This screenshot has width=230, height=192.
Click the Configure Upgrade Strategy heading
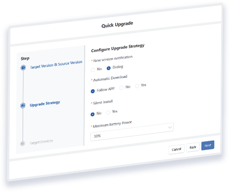(118, 48)
